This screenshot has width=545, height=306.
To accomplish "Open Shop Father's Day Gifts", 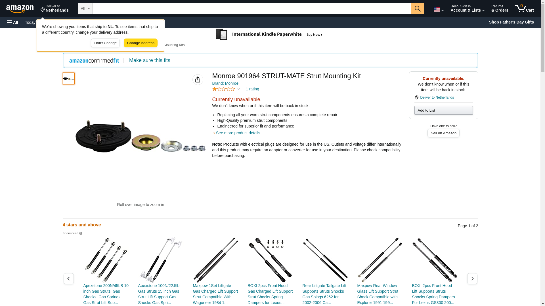I will click(511, 22).
